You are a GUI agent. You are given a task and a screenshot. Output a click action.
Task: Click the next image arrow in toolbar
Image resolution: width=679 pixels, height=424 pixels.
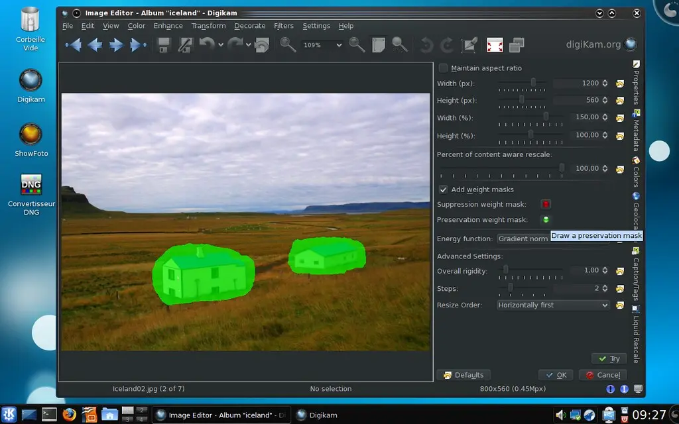click(x=117, y=45)
